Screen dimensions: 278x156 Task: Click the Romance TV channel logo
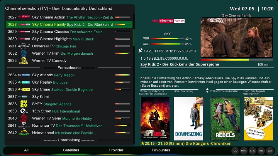click(x=24, y=125)
